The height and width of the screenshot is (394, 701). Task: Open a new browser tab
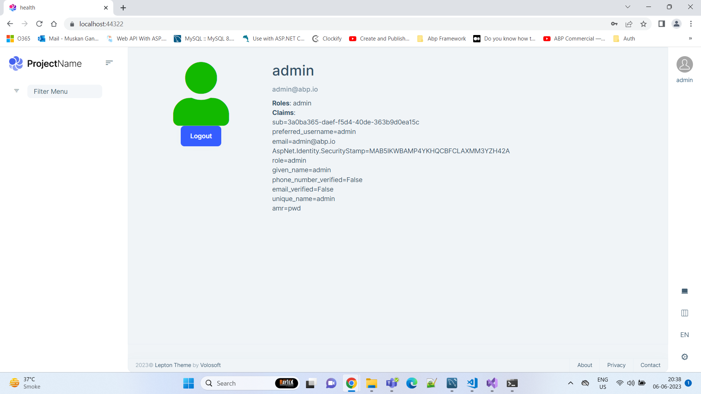pyautogui.click(x=123, y=8)
